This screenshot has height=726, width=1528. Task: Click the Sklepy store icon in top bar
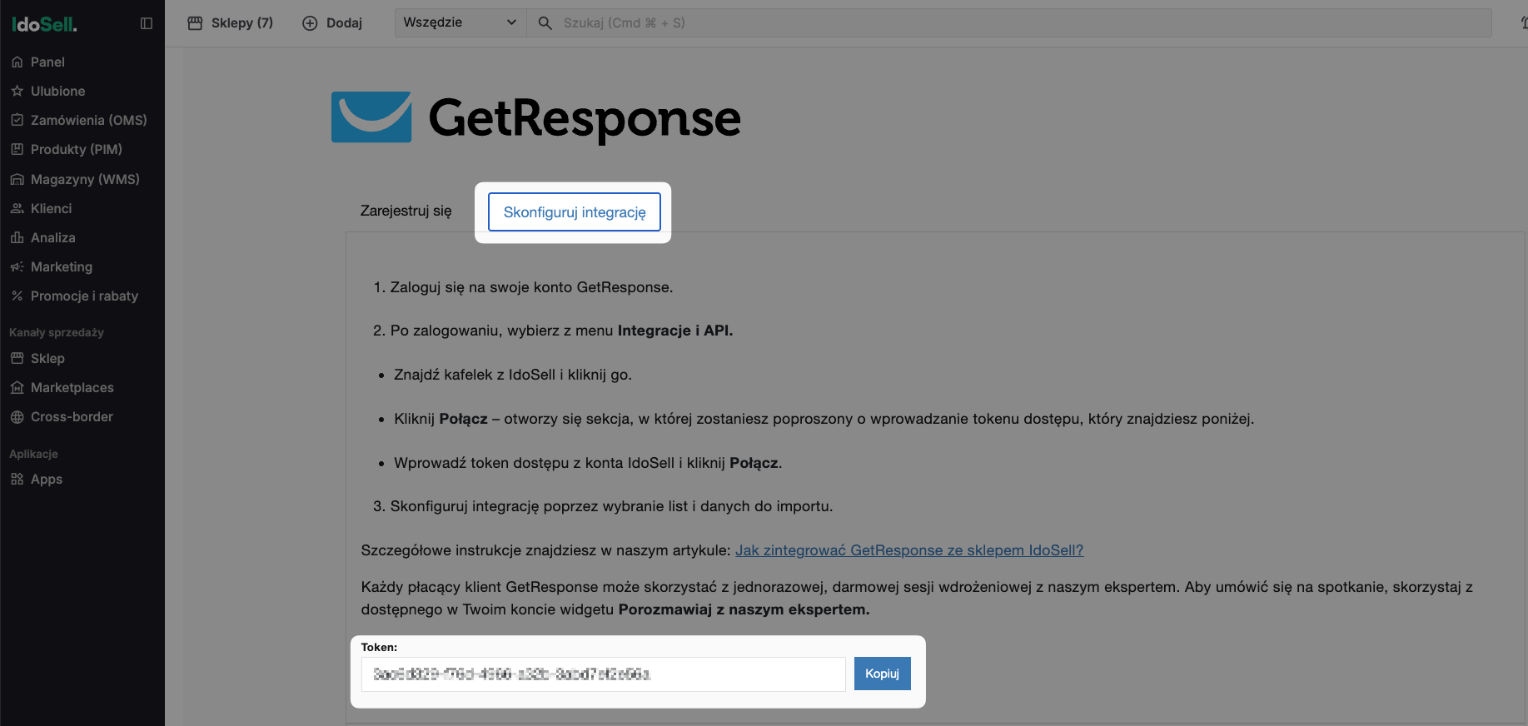point(195,23)
